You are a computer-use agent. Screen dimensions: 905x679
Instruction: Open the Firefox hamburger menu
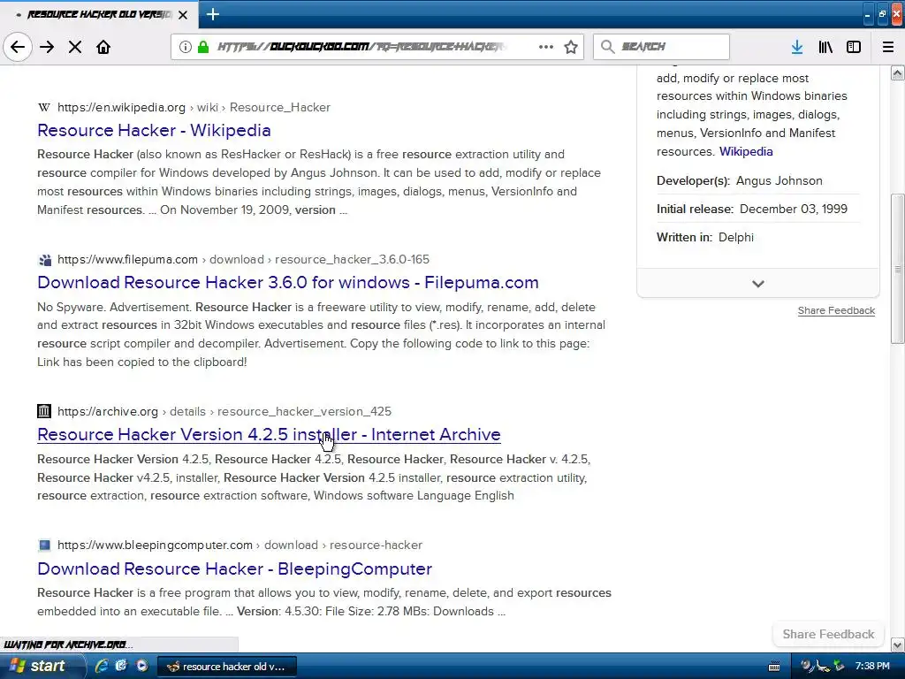tap(888, 47)
